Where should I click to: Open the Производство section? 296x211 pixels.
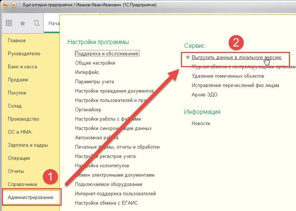[x=24, y=119]
